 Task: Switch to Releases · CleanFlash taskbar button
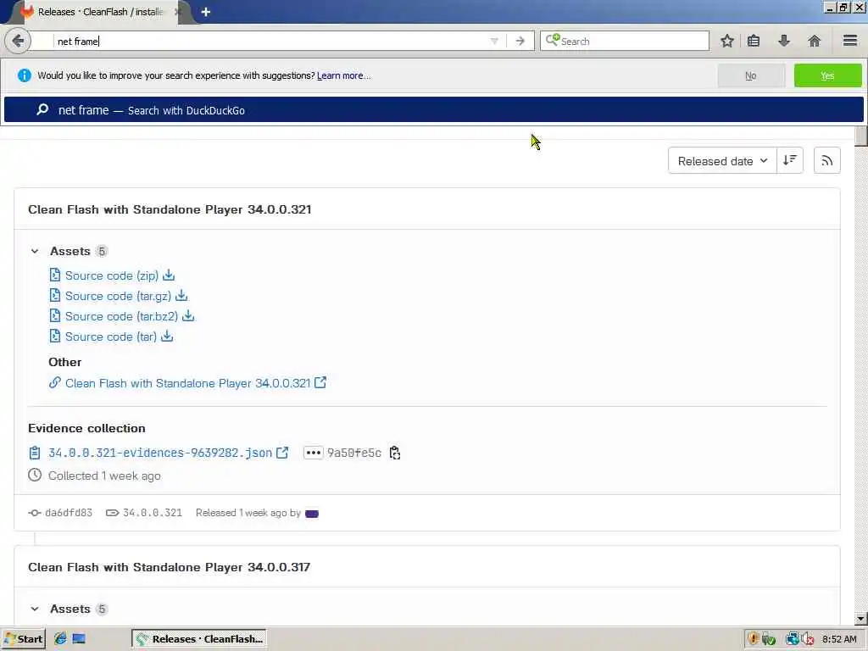[199, 639]
